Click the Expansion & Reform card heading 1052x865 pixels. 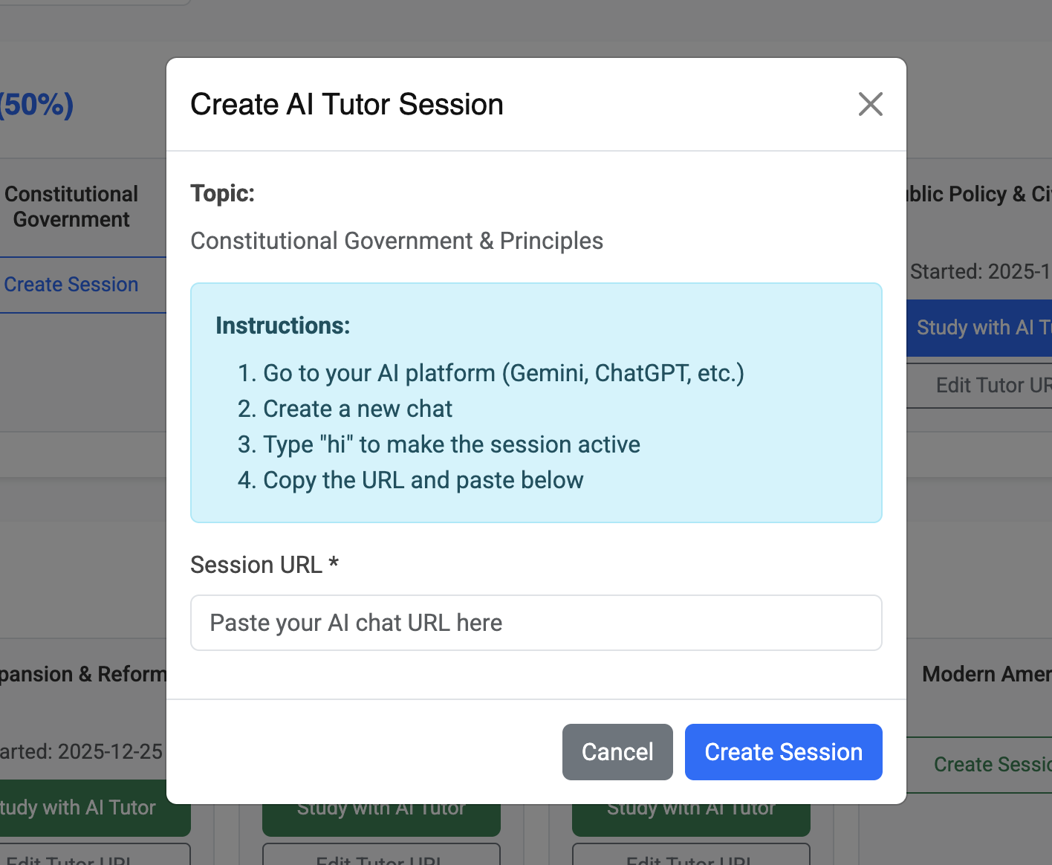click(83, 674)
